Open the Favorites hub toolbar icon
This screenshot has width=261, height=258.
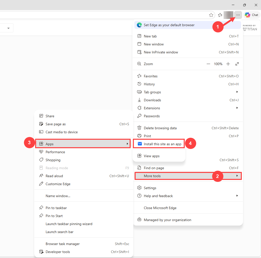pos(220,15)
